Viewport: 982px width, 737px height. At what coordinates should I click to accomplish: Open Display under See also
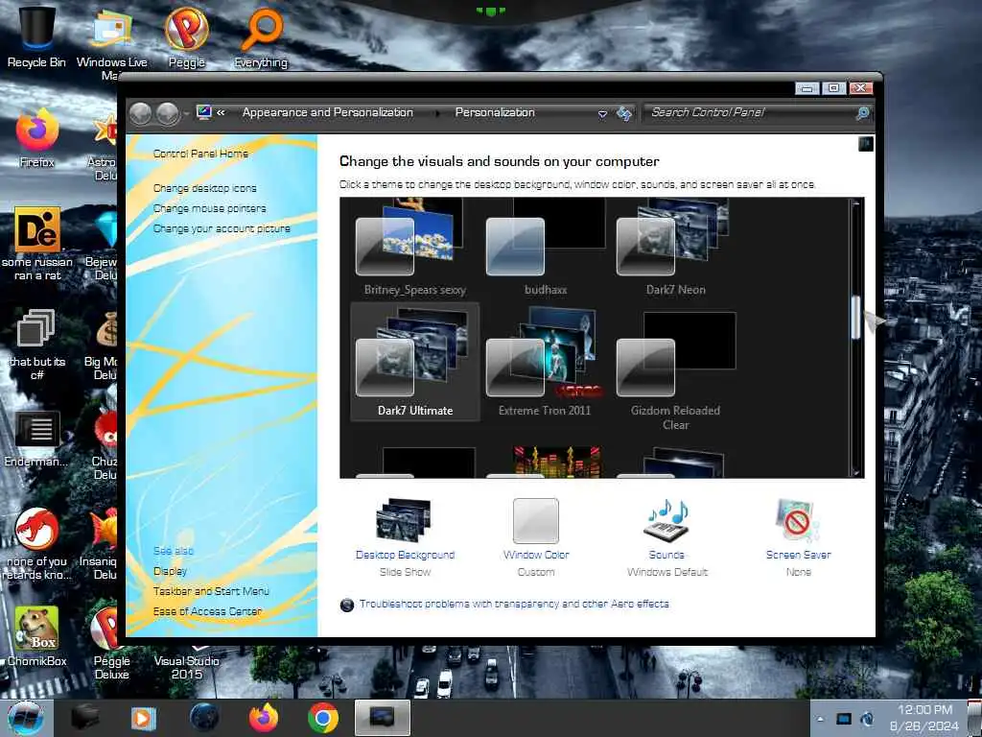pos(170,571)
